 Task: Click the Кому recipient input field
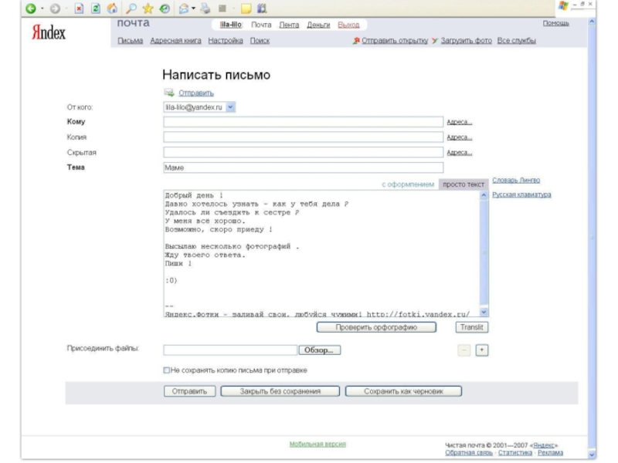303,122
